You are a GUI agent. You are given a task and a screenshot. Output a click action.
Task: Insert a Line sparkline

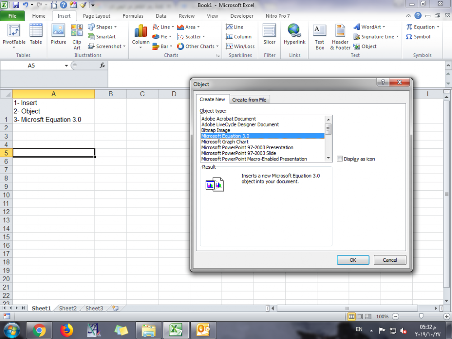coord(235,27)
